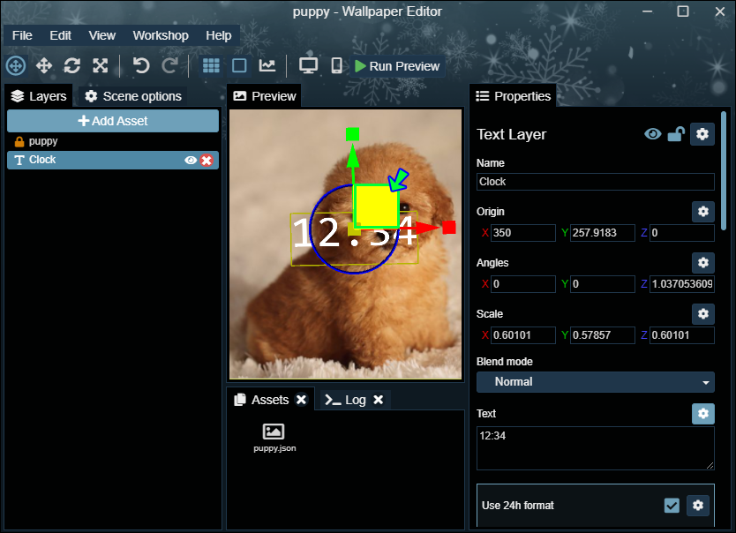
Task: Open the Workshop menu
Action: point(161,35)
